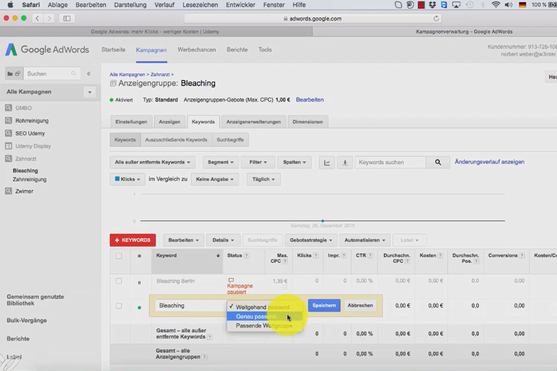Choose Passende Wortgruppe match type
Viewport: 557px width, 371px height.
pyautogui.click(x=265, y=326)
